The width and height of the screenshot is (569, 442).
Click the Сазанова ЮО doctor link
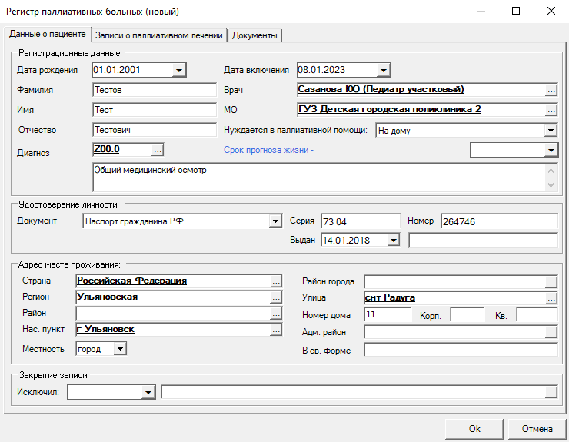pyautogui.click(x=381, y=89)
